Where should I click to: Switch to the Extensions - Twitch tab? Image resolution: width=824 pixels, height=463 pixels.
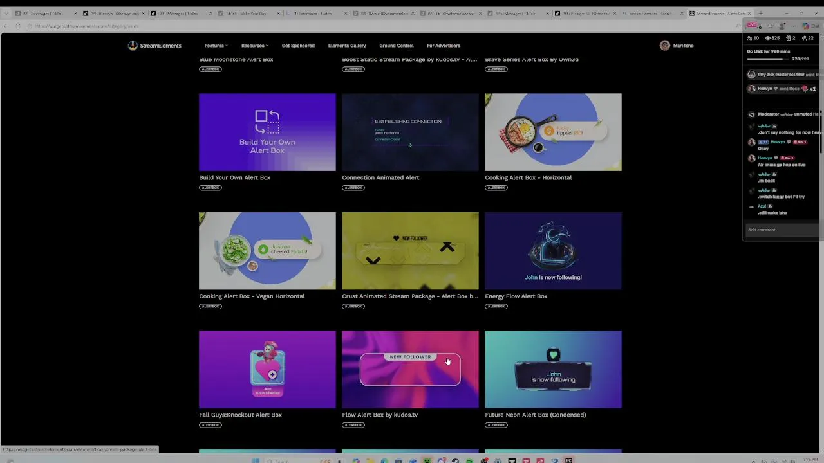click(315, 13)
